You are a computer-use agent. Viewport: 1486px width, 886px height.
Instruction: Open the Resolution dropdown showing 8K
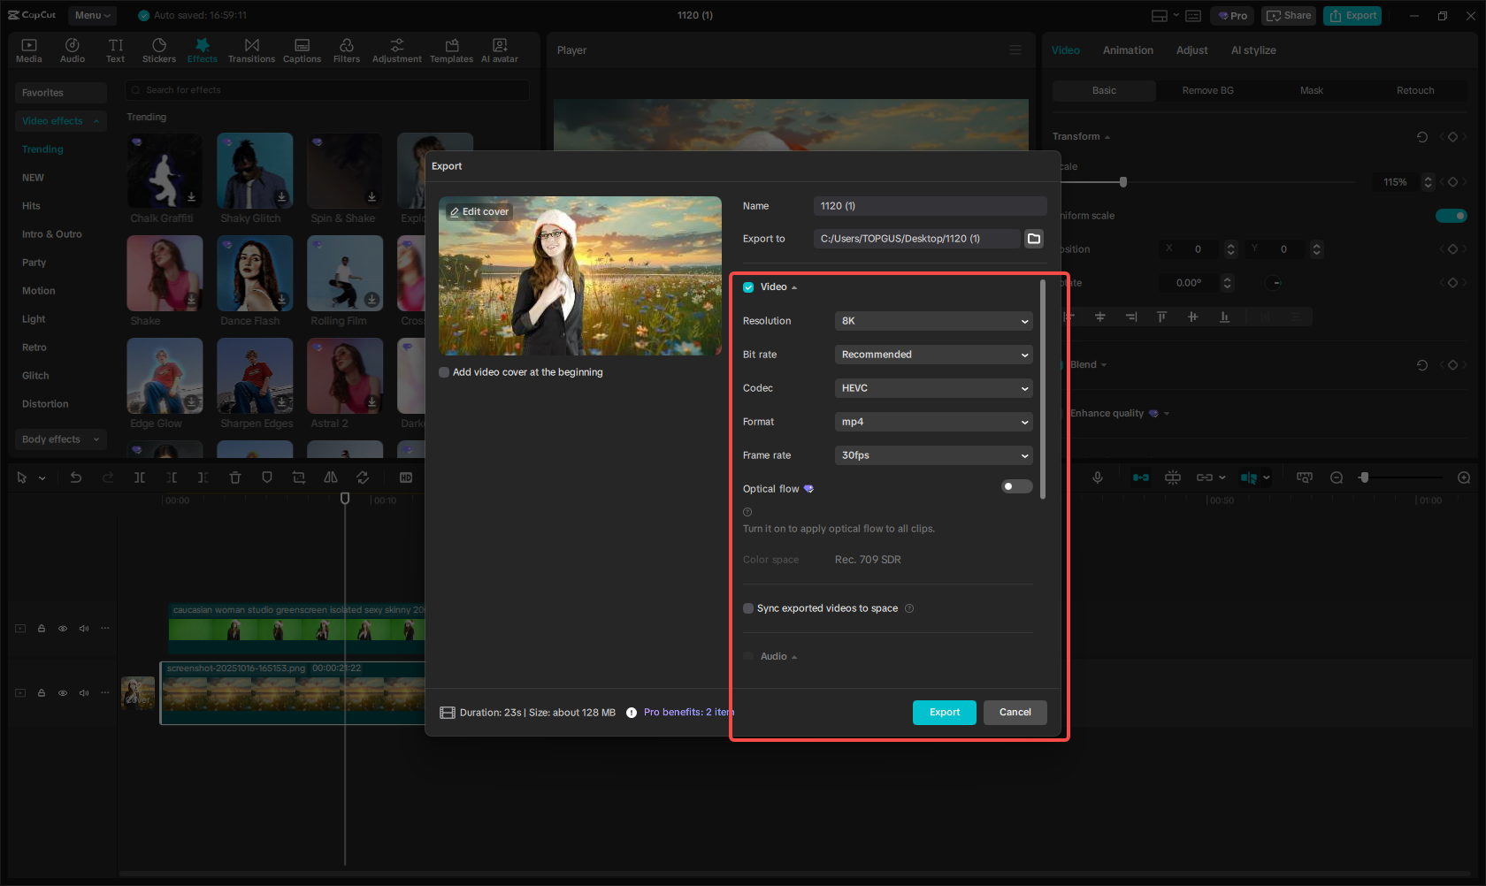pyautogui.click(x=933, y=321)
